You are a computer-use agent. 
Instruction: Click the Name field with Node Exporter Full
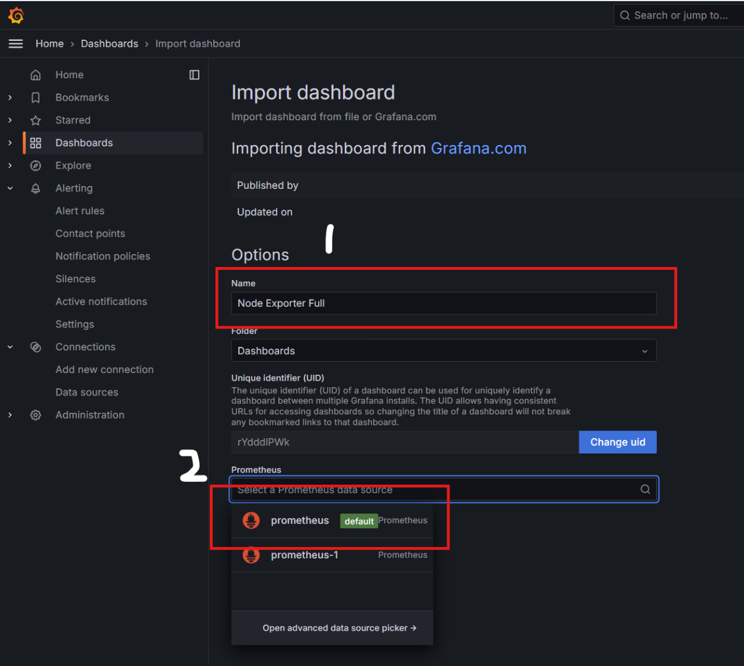pos(444,303)
